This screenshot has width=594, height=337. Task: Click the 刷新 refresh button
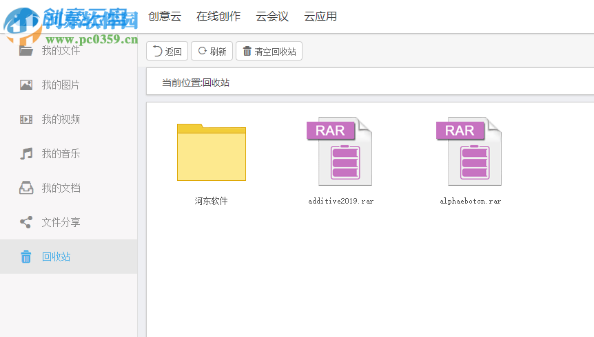point(212,51)
